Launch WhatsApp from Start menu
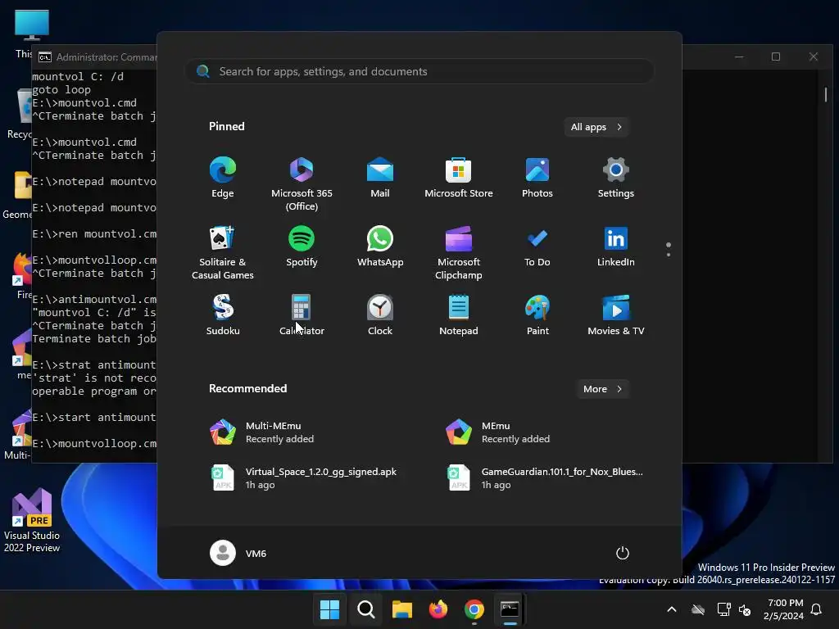Viewport: 839px width, 629px height. (380, 247)
